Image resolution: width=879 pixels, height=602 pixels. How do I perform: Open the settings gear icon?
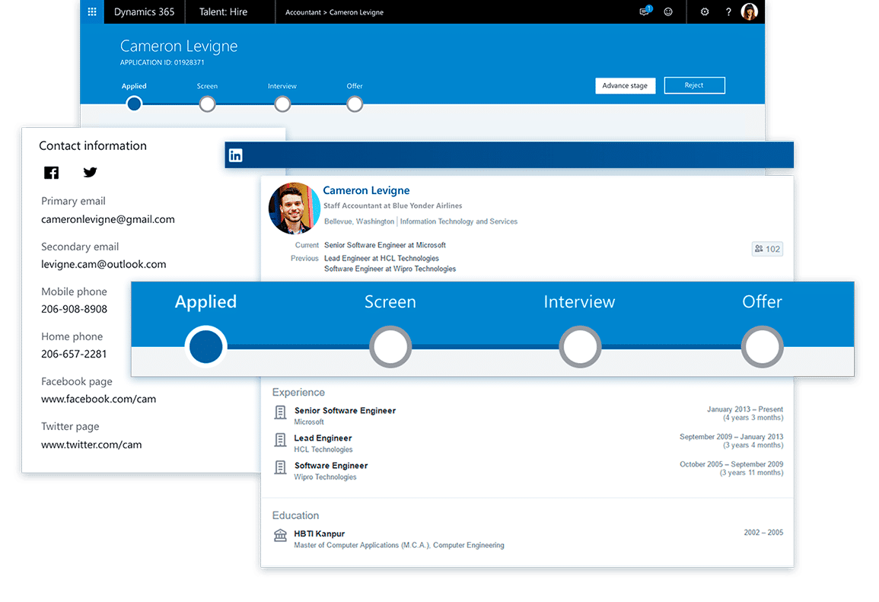705,11
